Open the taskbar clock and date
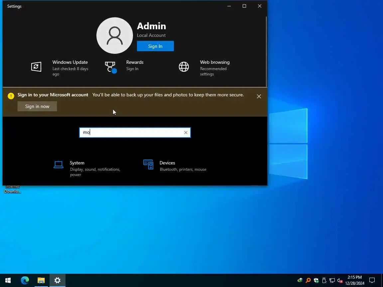This screenshot has height=287, width=383. (355, 280)
